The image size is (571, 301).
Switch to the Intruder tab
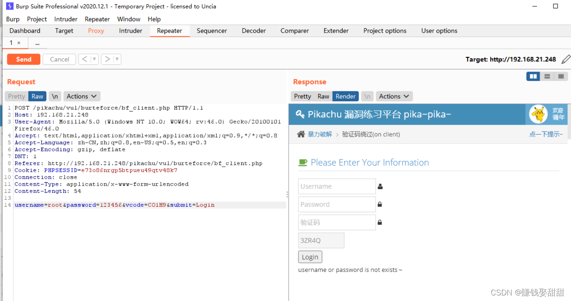(131, 31)
